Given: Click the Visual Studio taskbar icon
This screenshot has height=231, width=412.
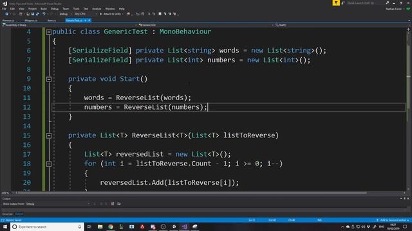Looking at the screenshot, I should [x=185, y=227].
